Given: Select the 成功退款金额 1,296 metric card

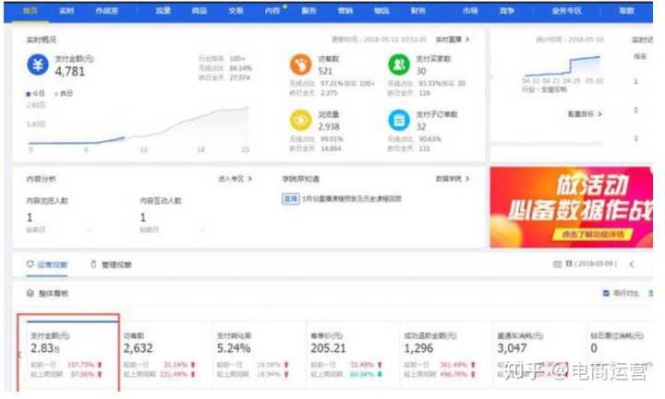Looking at the screenshot, I should [445, 354].
